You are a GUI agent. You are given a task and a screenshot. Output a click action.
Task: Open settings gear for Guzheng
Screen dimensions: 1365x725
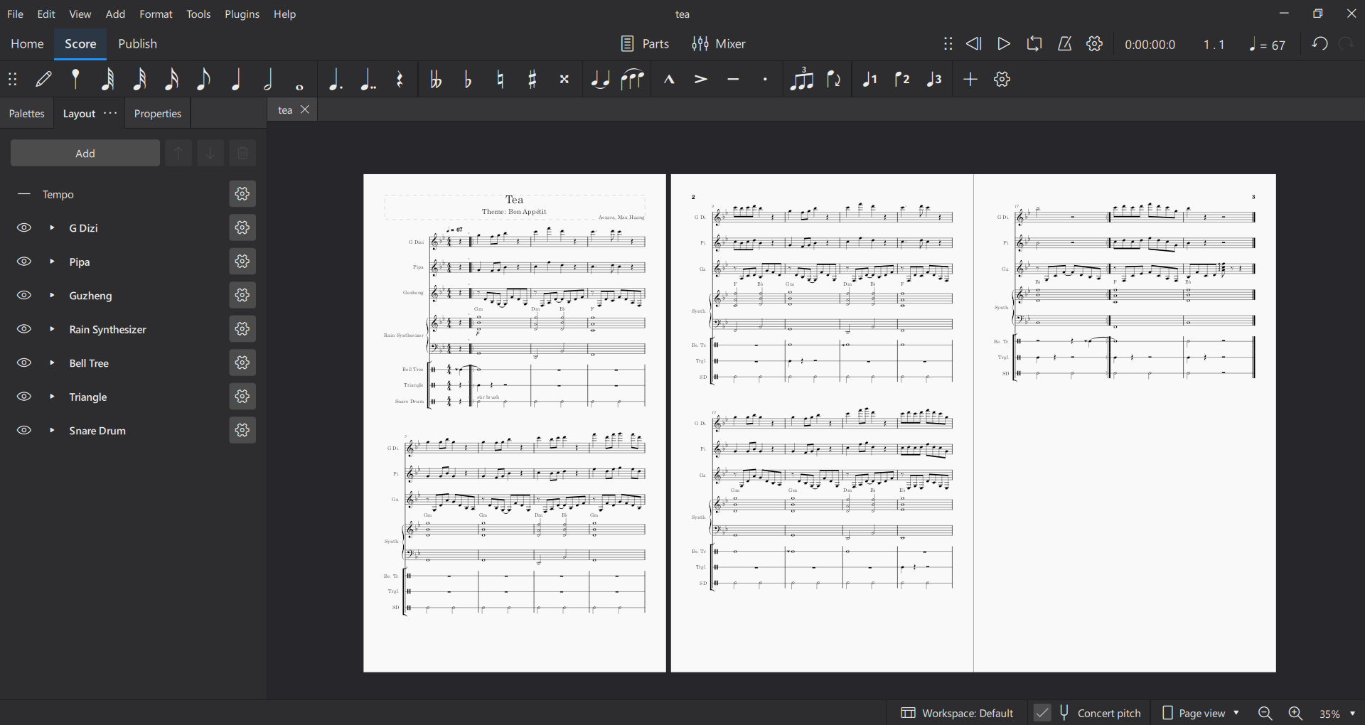point(242,295)
